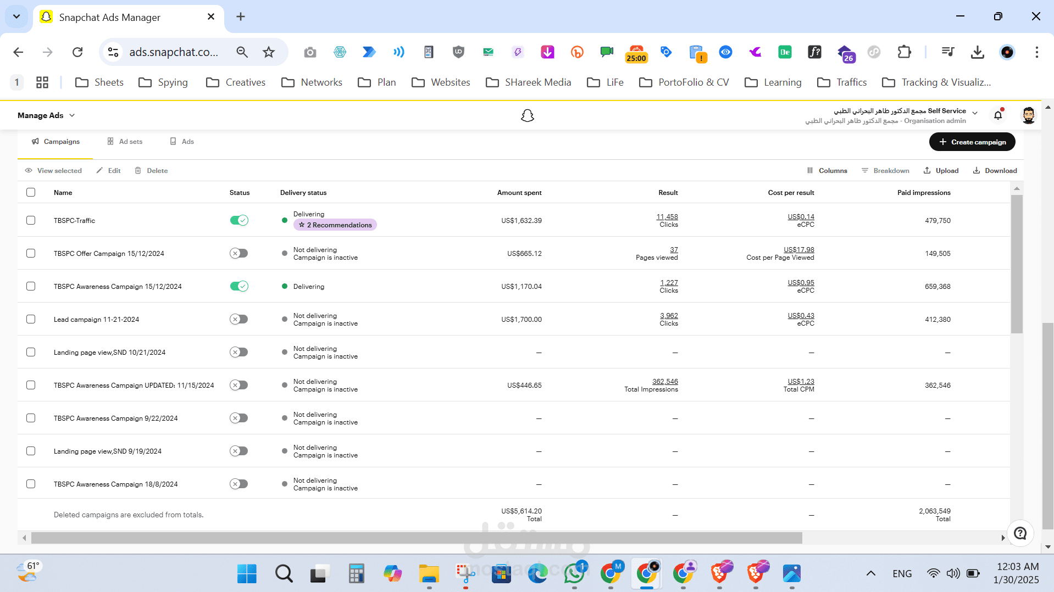Open the Calculator from the taskbar
Image resolution: width=1054 pixels, height=592 pixels.
point(356,574)
